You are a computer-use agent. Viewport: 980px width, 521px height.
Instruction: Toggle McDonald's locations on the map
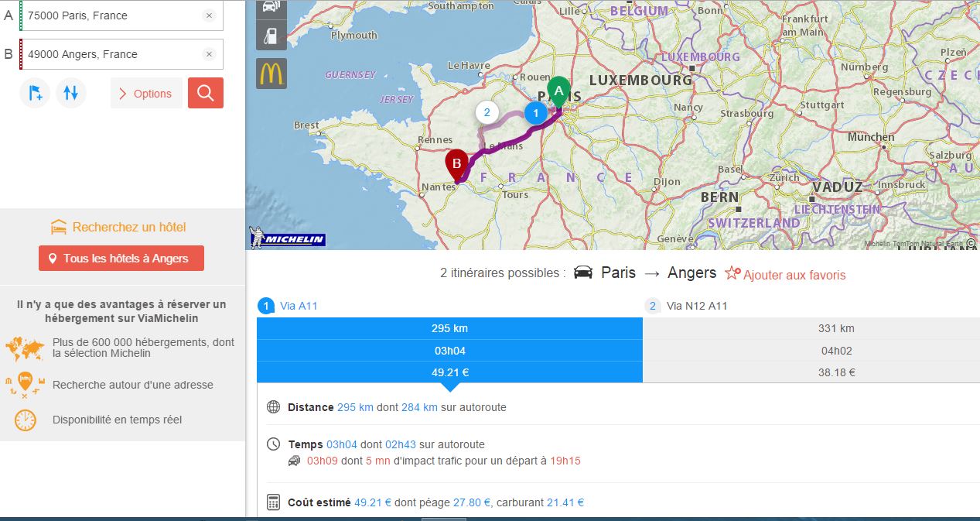pyautogui.click(x=271, y=74)
